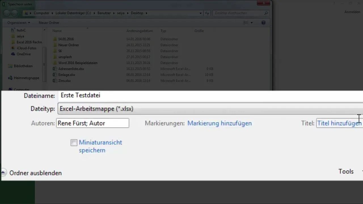Open the Organisieren menu

point(19,23)
